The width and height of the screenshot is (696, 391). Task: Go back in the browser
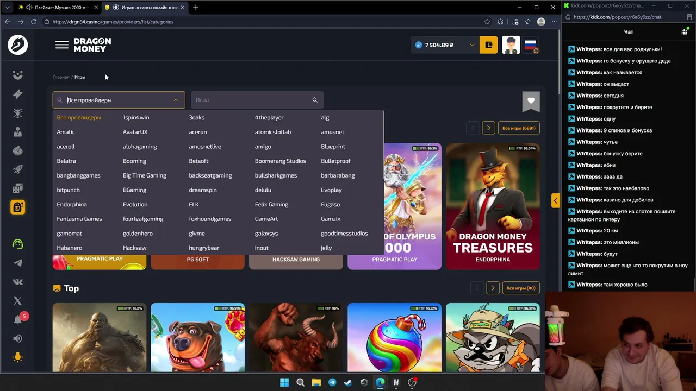8,22
